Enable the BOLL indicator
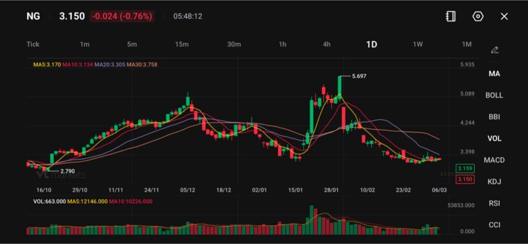This screenshot has width=528, height=244. [x=494, y=95]
